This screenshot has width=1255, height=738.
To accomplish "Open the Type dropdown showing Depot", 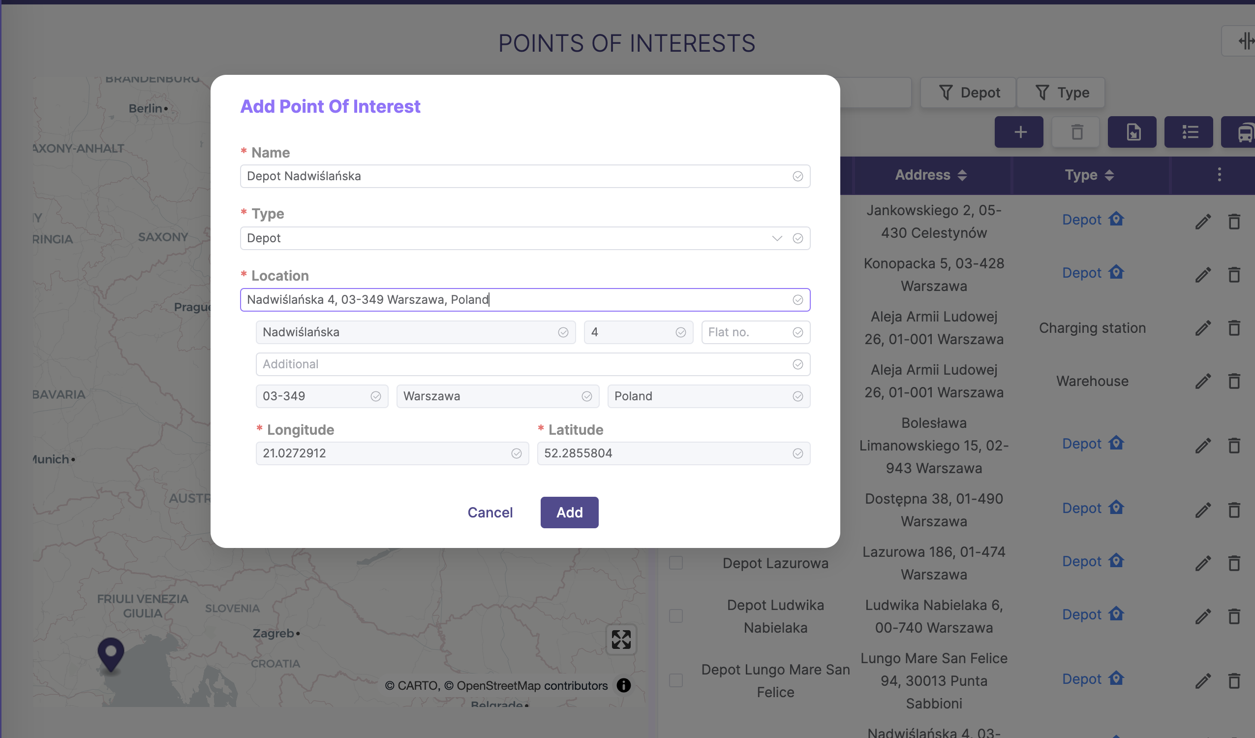I will point(525,238).
